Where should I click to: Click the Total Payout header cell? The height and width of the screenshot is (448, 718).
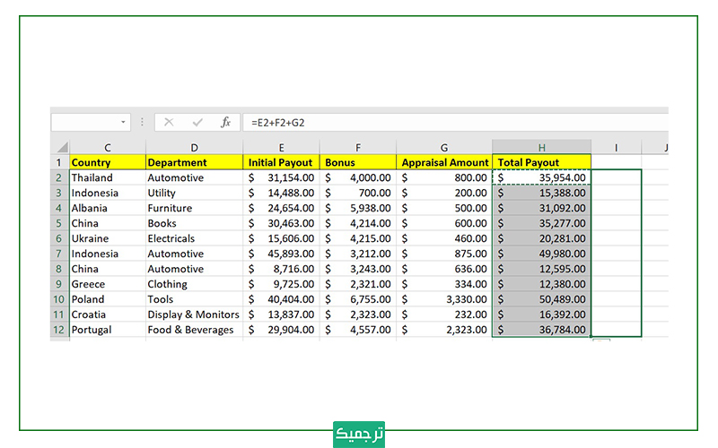[x=541, y=162]
